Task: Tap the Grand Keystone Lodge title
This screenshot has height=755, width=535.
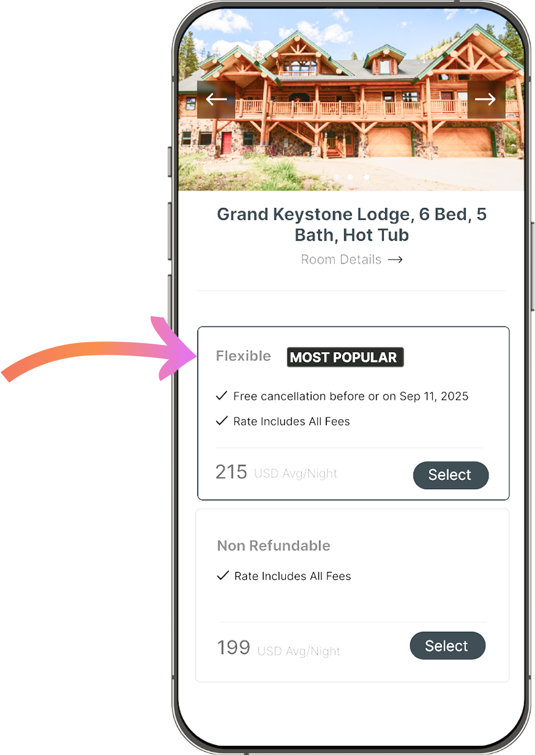Action: pos(352,225)
